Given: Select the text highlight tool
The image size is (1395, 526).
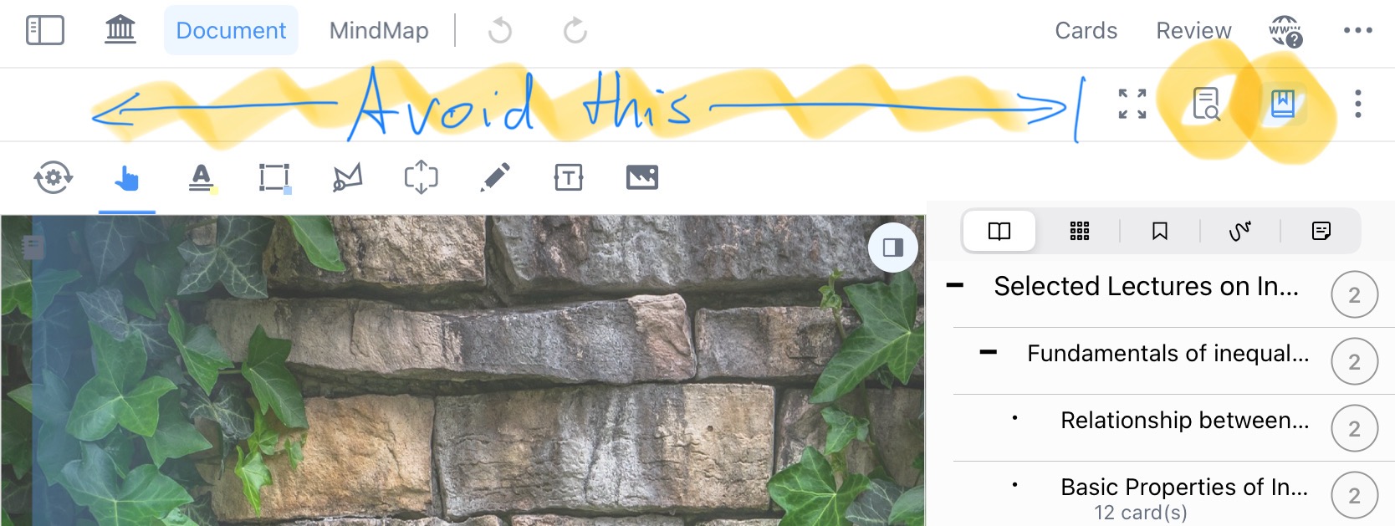Looking at the screenshot, I should (201, 177).
